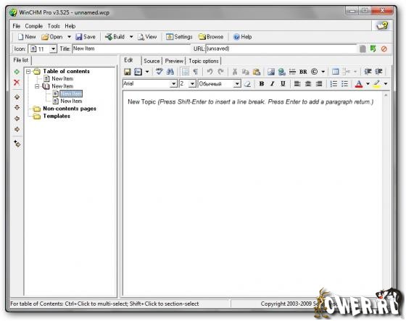Image resolution: width=406 pixels, height=321 pixels.
Task: Open the Arial font dropdown
Action: coord(173,84)
